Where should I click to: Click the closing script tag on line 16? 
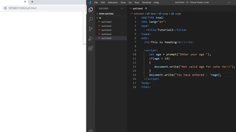coord(152,79)
